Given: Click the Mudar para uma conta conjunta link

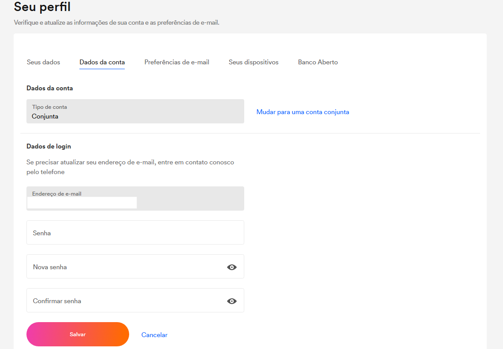Looking at the screenshot, I should pos(302,112).
